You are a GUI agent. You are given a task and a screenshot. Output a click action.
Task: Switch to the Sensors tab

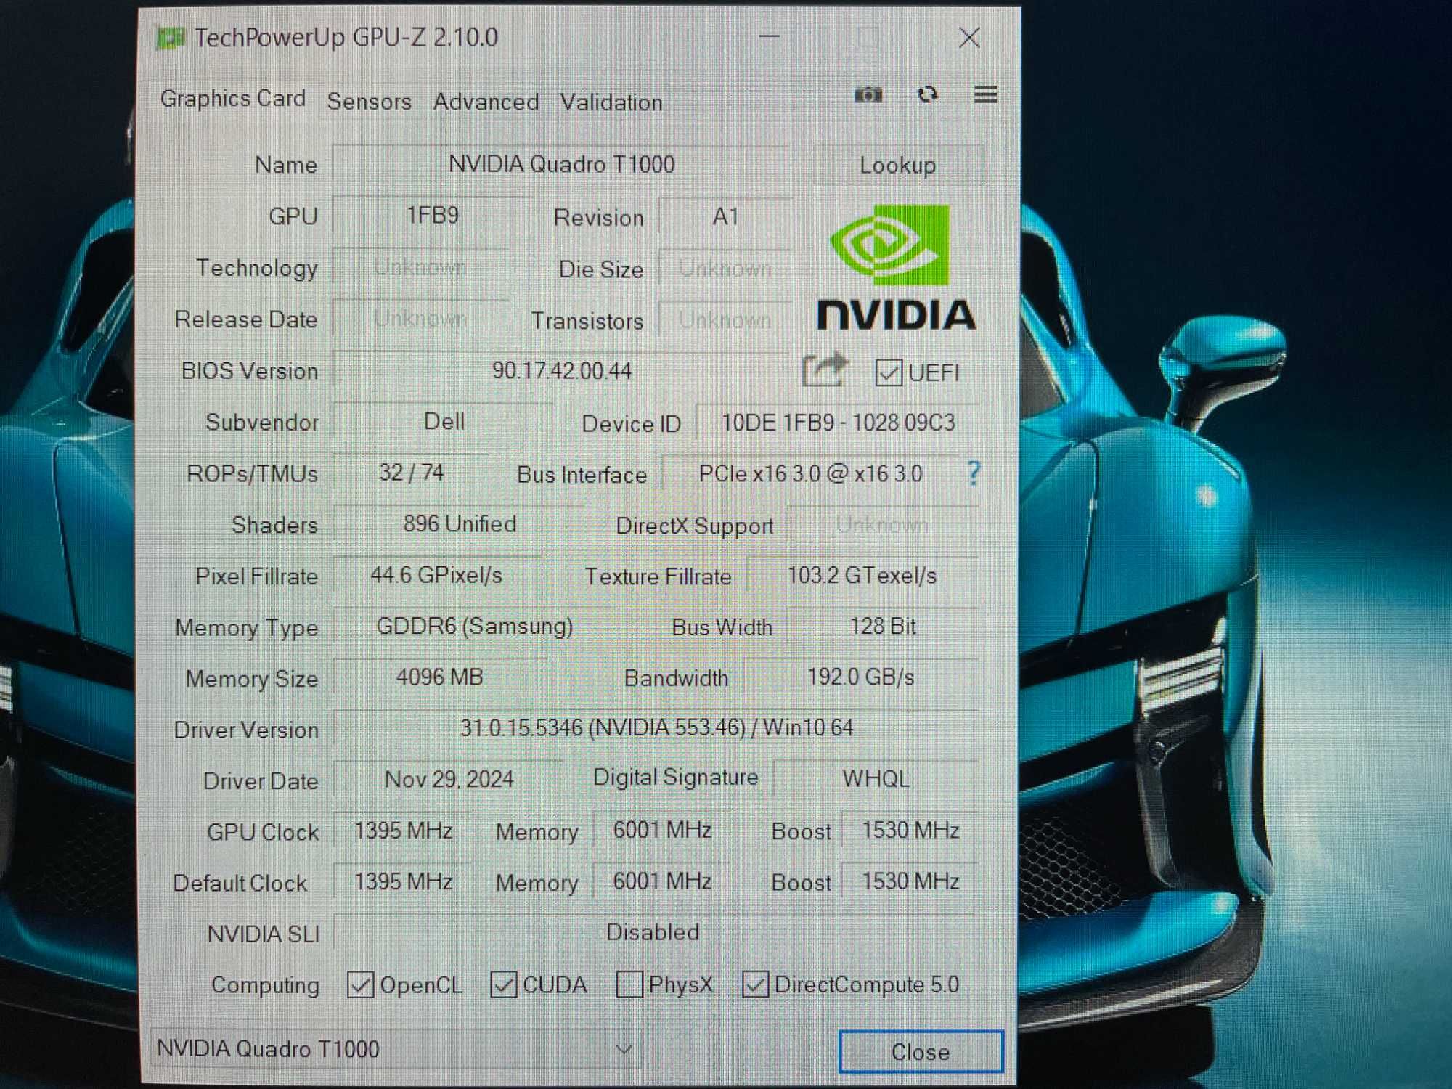(369, 102)
